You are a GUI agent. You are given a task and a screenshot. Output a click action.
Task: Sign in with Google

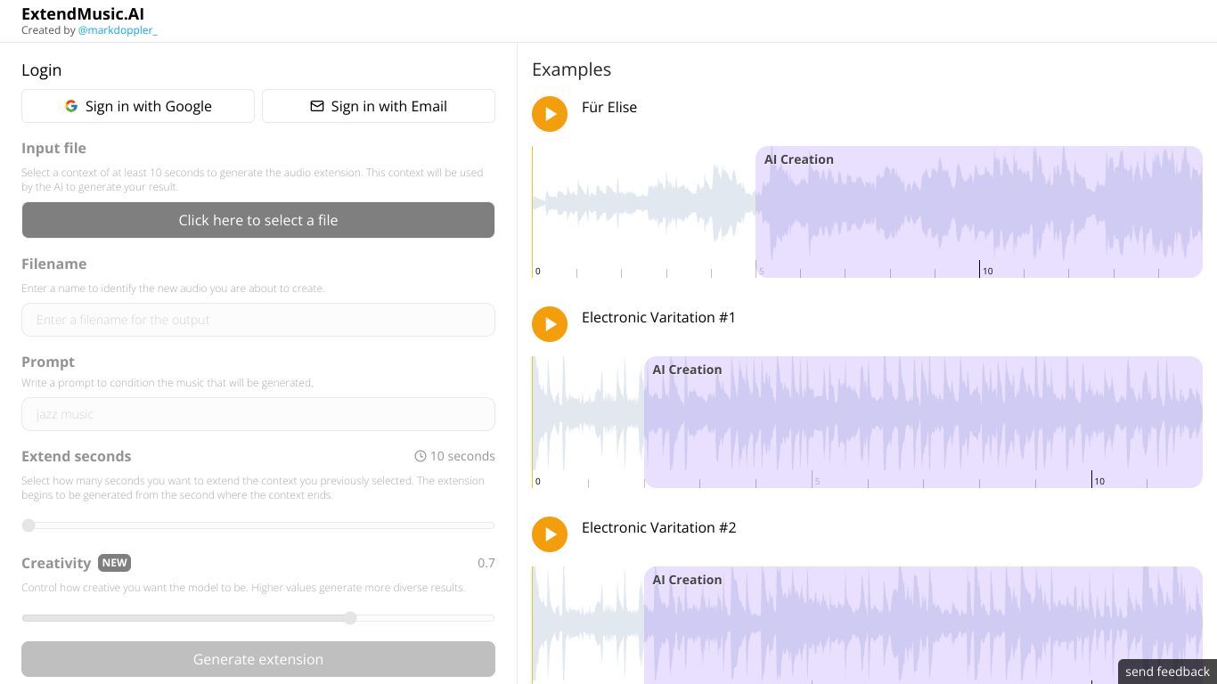coord(138,106)
